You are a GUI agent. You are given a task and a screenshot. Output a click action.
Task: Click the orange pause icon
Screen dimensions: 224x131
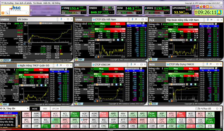tap(207, 6)
